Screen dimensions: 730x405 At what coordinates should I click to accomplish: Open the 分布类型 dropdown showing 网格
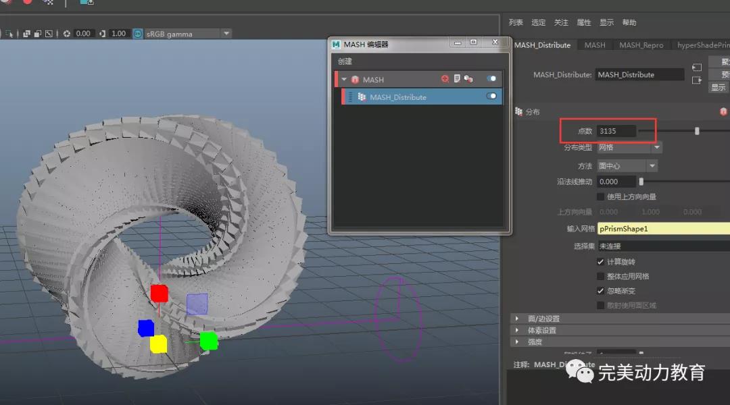[x=629, y=147]
